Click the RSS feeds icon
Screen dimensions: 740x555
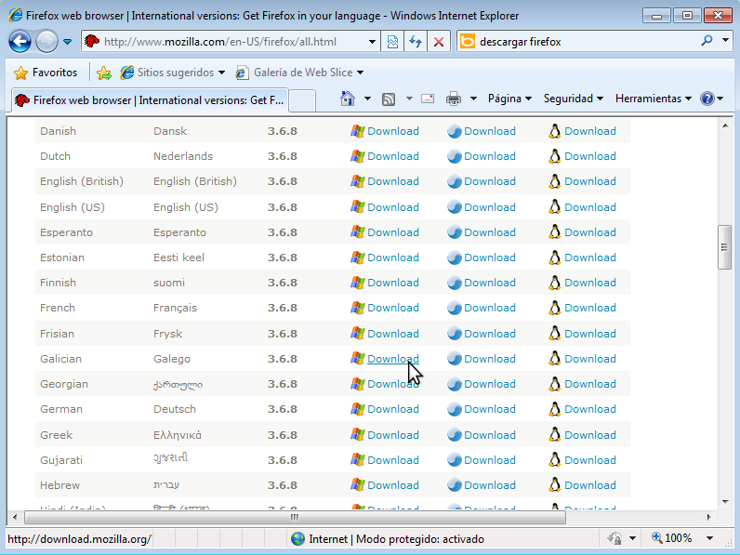[x=389, y=99]
